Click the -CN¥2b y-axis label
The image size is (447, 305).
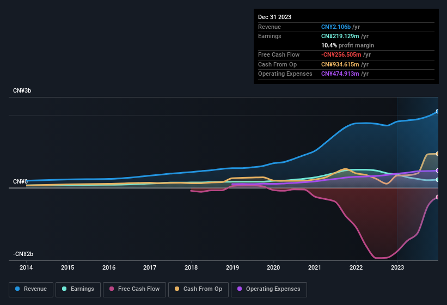[23, 254]
